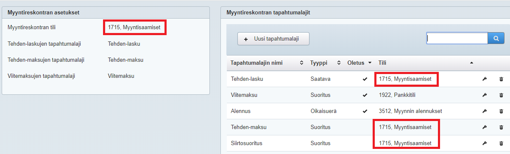This screenshot has width=510, height=154.
Task: Click wrench icon for Tehden-maksu row
Action: click(485, 127)
